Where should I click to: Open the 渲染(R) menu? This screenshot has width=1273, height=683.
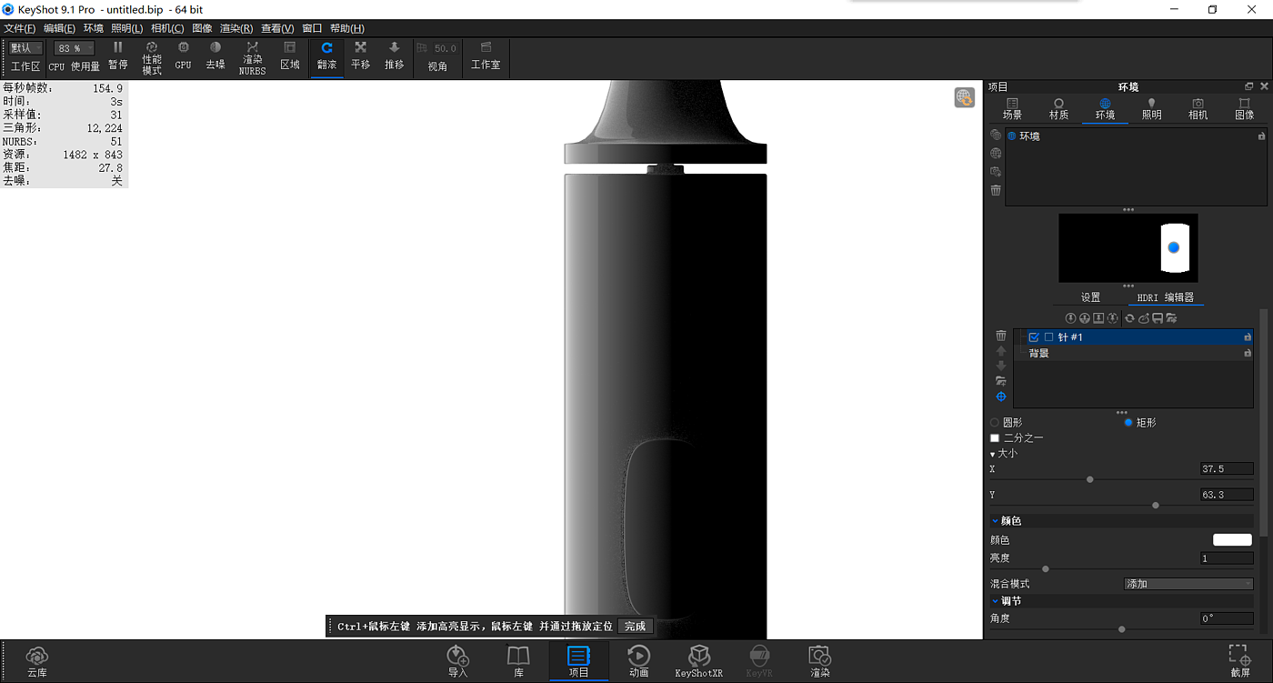click(x=236, y=28)
